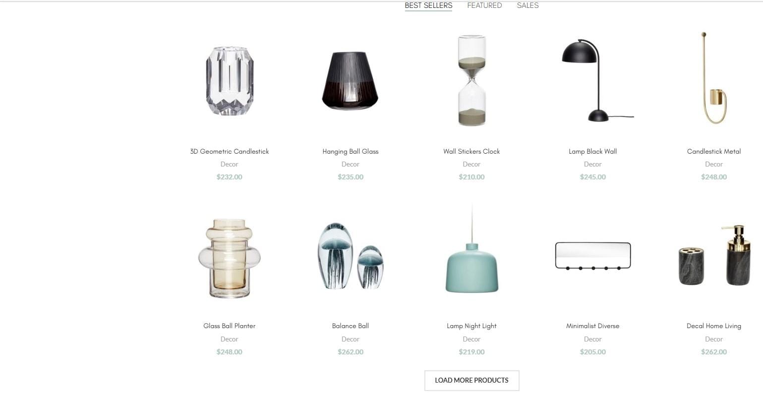This screenshot has height=397, width=763.
Task: Click the Load More Products button
Action: tap(471, 380)
